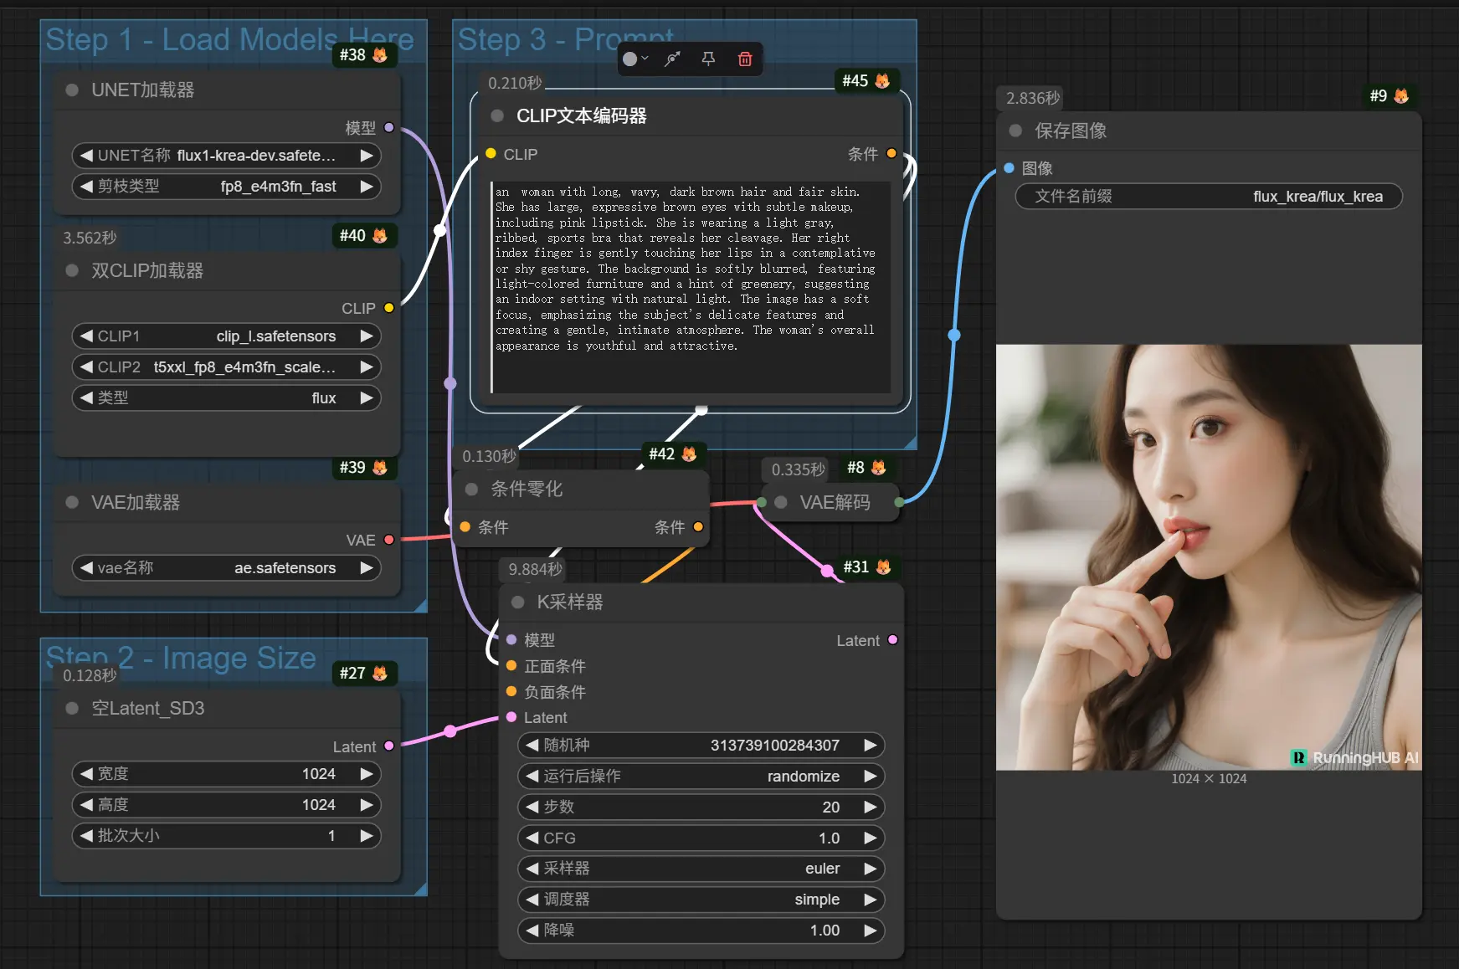1459x969 pixels.
Task: Click the #45 badge icon on the CLIP text encoder
Action: tap(866, 80)
